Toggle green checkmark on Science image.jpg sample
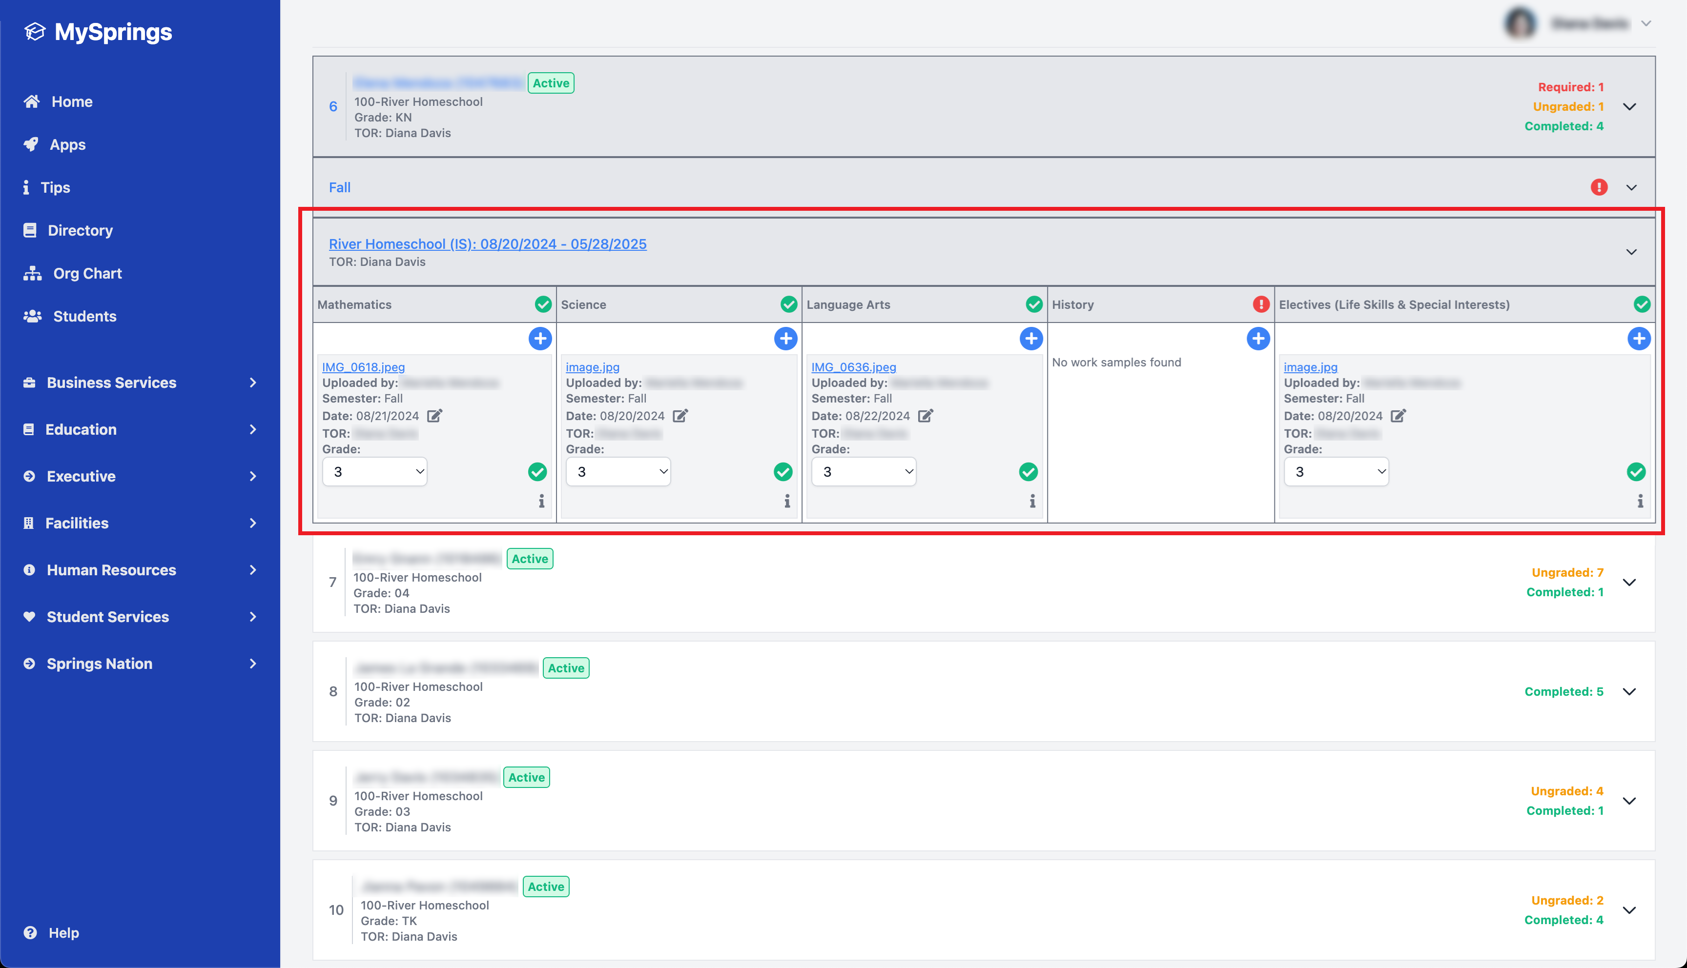Image resolution: width=1687 pixels, height=968 pixels. [782, 472]
